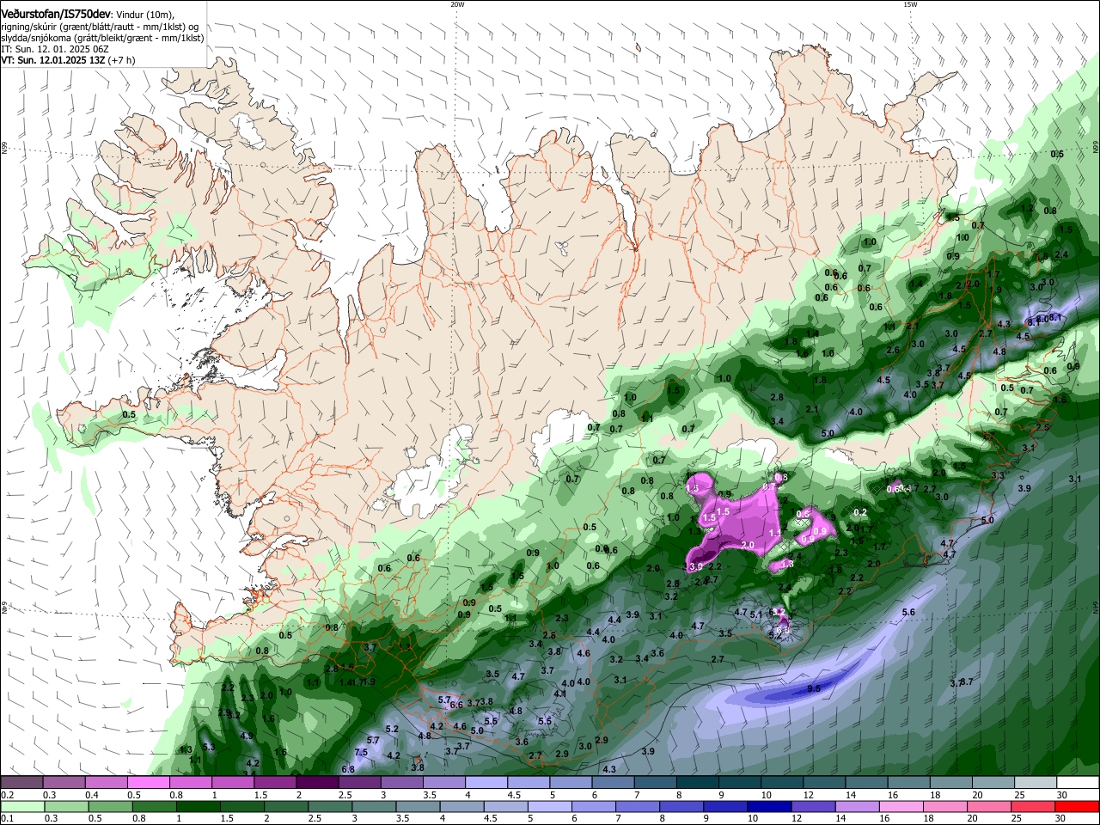This screenshot has width=1100, height=825.
Task: Pick upper legend swatch between 12 and 14
Action: [x=824, y=783]
